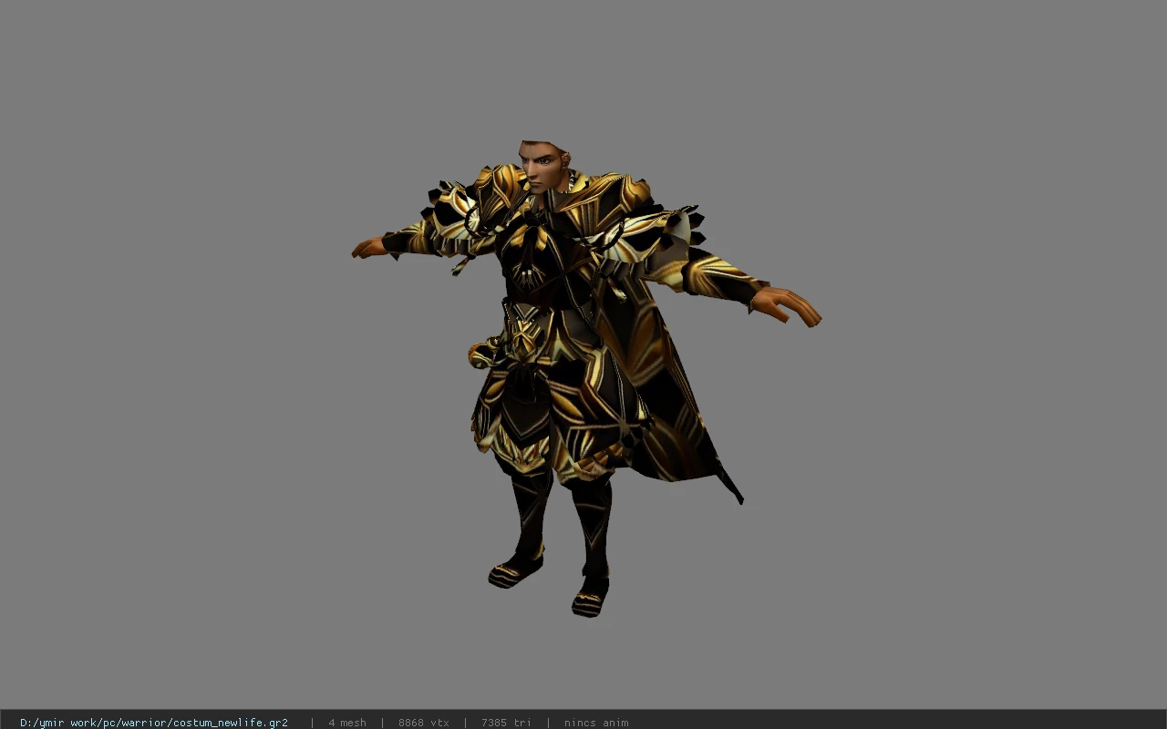Click the '8868 vtx' vertex count
The width and height of the screenshot is (1167, 729).
424,723
